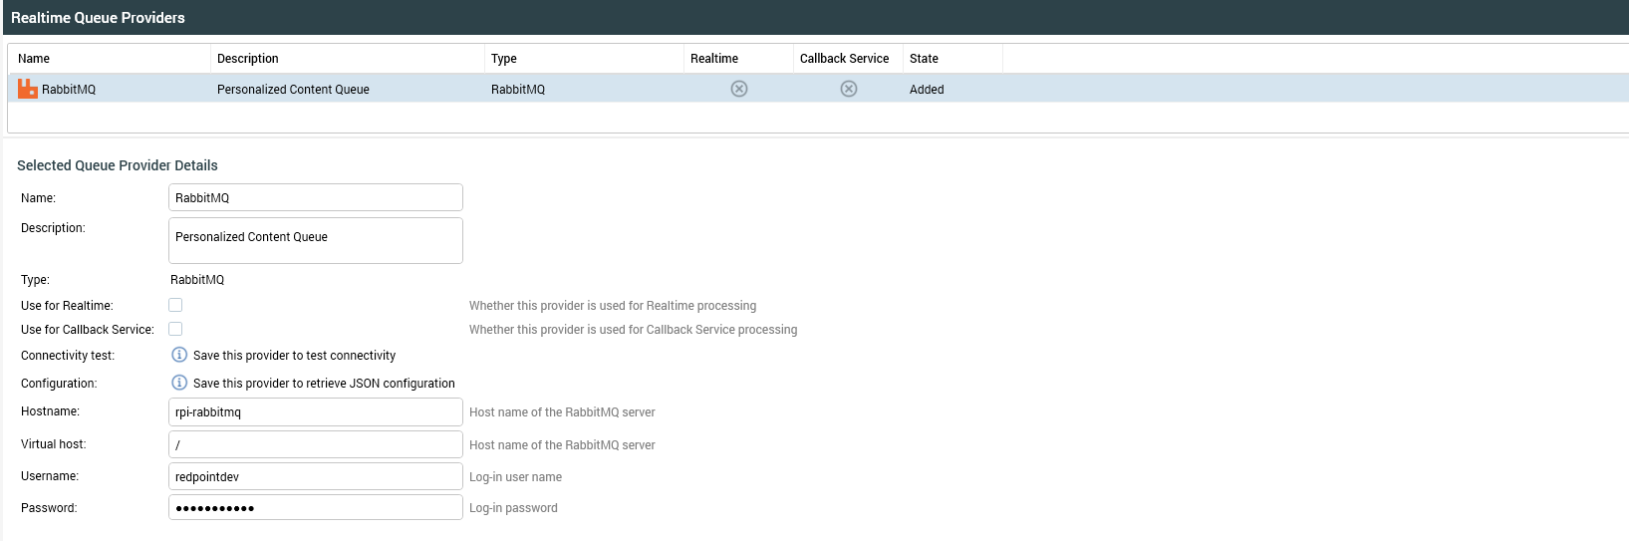The height and width of the screenshot is (541, 1629).
Task: Click the Realtime status X icon
Action: tap(739, 89)
